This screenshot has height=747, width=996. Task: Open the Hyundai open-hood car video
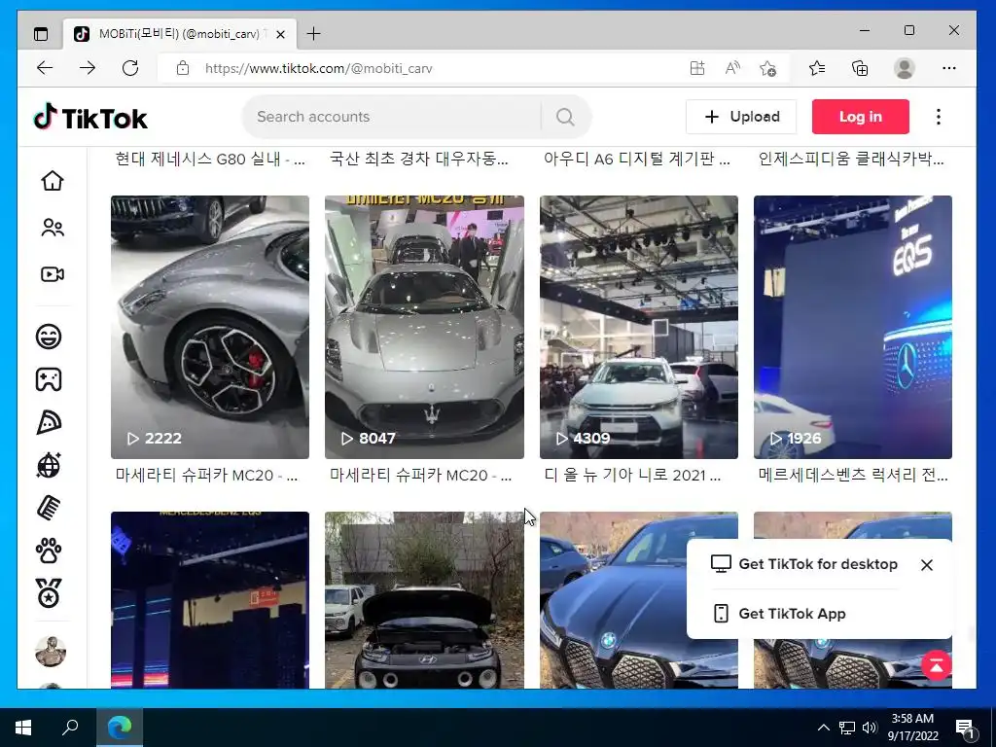(424, 600)
